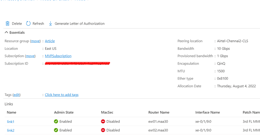Sort by Interface Name column header
Screen dimensions: 260x139
tap(208, 112)
